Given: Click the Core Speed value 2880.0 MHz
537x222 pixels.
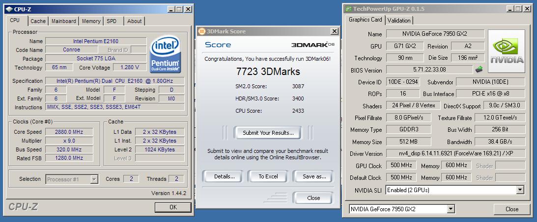Looking at the screenshot, I should pyautogui.click(x=69, y=132).
